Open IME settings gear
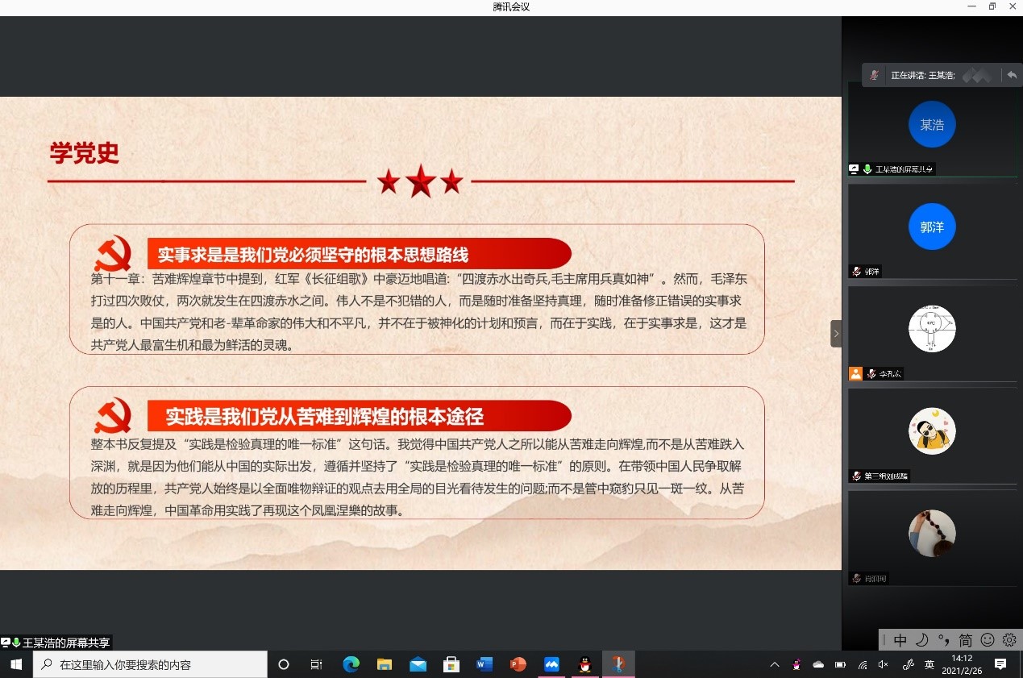 (x=1008, y=640)
